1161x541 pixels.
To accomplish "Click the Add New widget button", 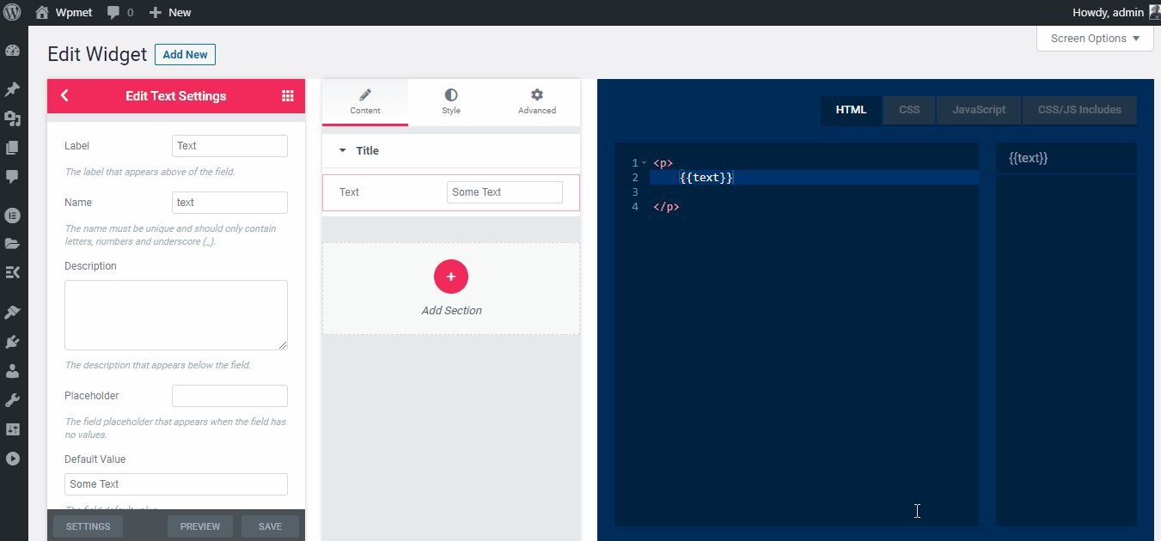I will [185, 55].
